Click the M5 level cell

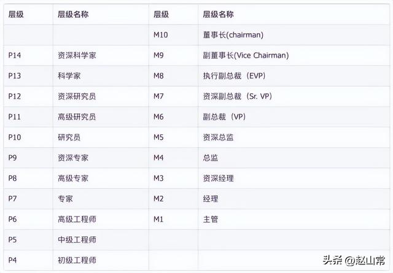click(x=173, y=137)
